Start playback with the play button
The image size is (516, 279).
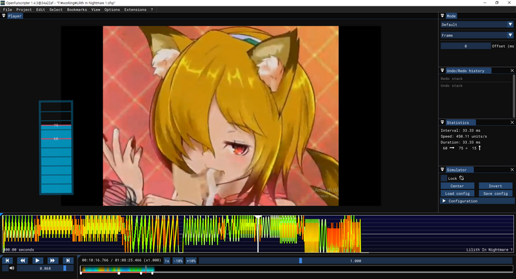tap(37, 260)
